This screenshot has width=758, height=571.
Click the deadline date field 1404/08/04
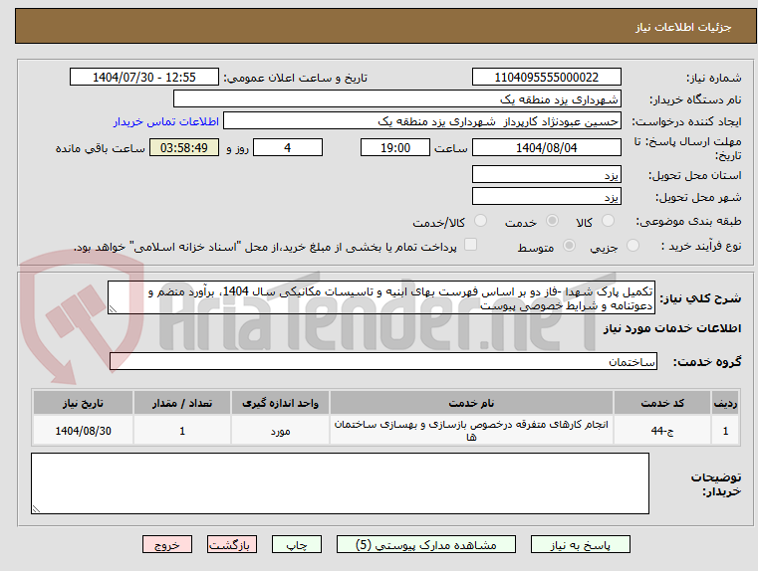546,147
